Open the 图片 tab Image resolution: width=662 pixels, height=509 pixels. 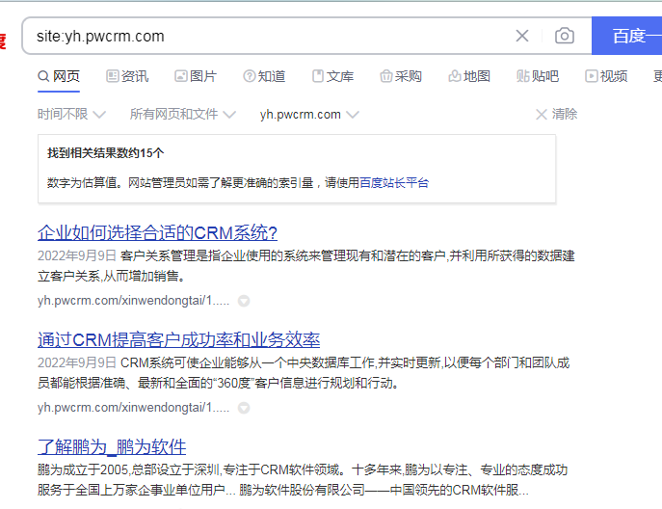pyautogui.click(x=196, y=76)
